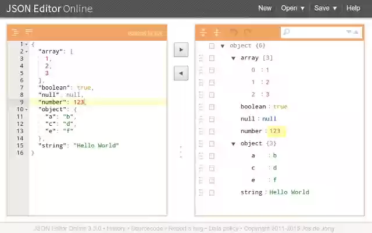
Task: Click the redo icon in tree toolbar
Action: (x=248, y=32)
